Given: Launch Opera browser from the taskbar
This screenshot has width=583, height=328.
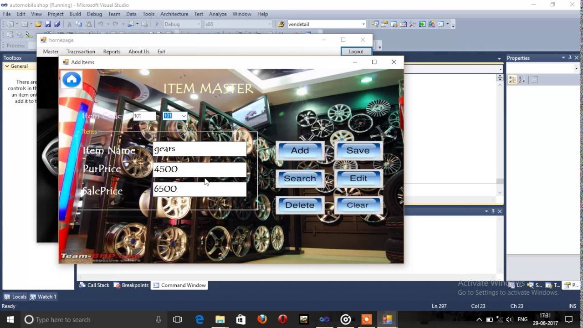Looking at the screenshot, I should [x=283, y=319].
